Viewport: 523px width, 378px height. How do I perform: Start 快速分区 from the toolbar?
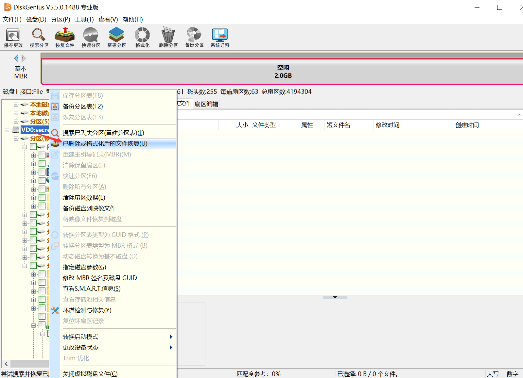(91, 38)
